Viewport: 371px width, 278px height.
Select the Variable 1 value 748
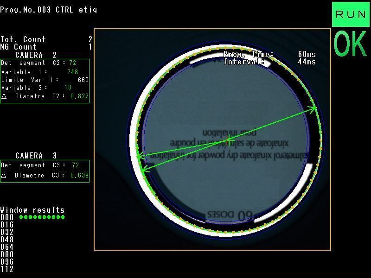click(73, 72)
